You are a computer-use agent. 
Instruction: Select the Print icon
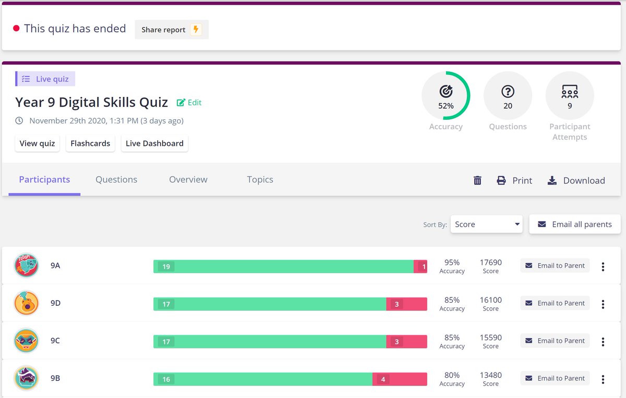click(x=501, y=180)
